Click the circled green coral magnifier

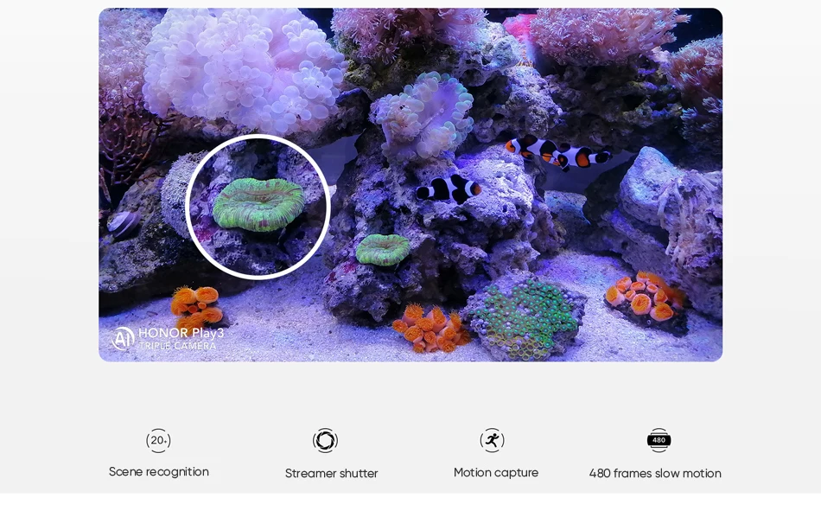coord(258,207)
